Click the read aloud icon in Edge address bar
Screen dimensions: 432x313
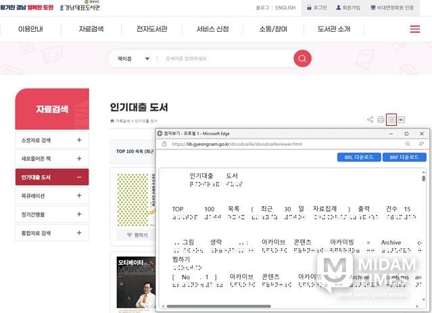pos(421,144)
